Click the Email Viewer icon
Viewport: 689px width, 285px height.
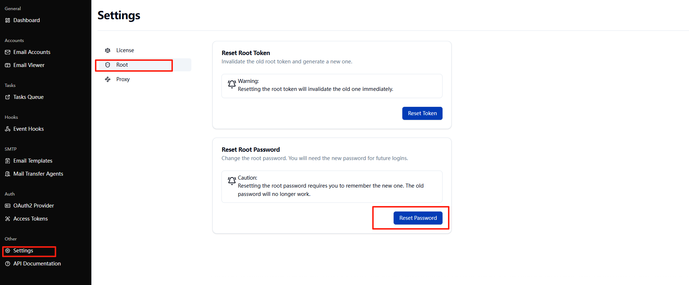click(x=8, y=65)
